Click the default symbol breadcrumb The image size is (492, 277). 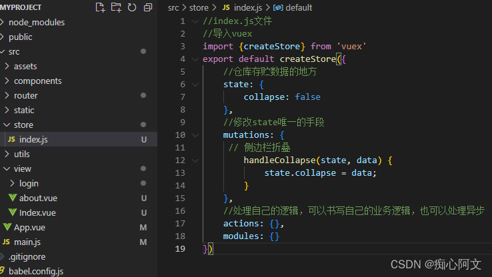pyautogui.click(x=298, y=7)
